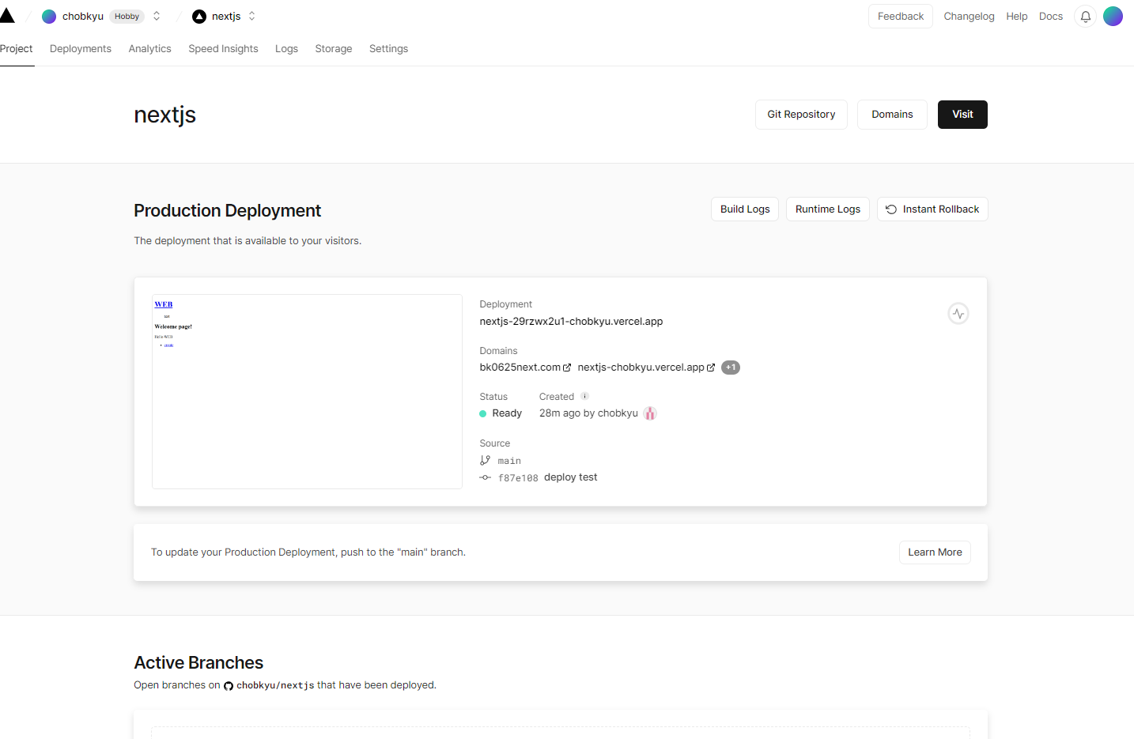Switch to the Deployments tab
Image resolution: width=1134 pixels, height=739 pixels.
pyautogui.click(x=81, y=49)
